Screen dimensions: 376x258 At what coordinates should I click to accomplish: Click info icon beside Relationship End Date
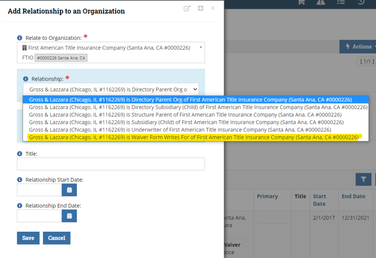click(20, 205)
